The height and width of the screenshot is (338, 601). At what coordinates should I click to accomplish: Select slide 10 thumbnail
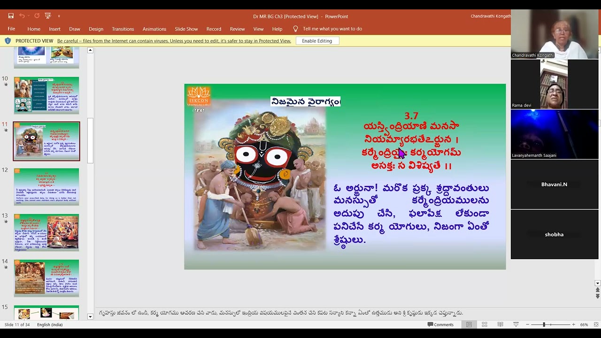[x=46, y=95]
